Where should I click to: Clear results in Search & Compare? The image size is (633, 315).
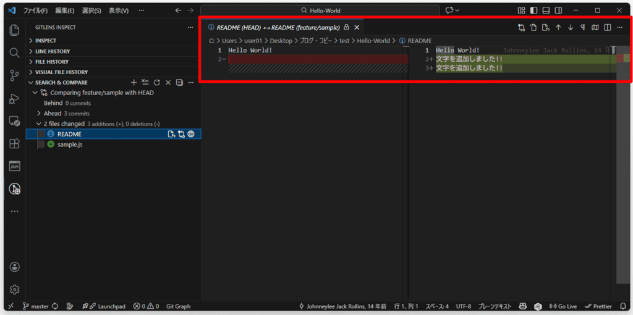145,82
